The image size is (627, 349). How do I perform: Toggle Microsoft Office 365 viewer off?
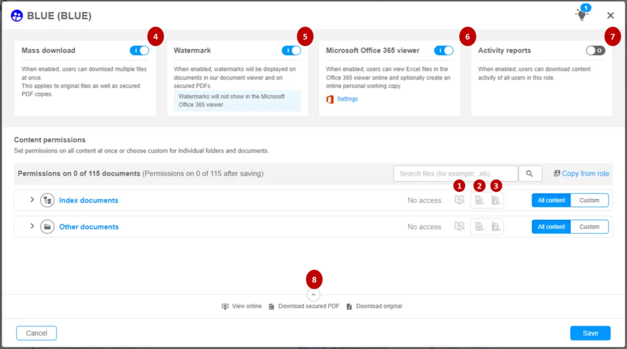point(444,51)
